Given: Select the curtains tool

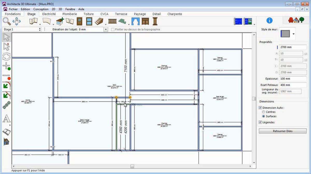Looking at the screenshot, I should pos(136,21).
